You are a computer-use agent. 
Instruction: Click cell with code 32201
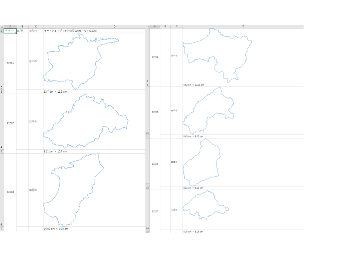pyautogui.click(x=10, y=63)
